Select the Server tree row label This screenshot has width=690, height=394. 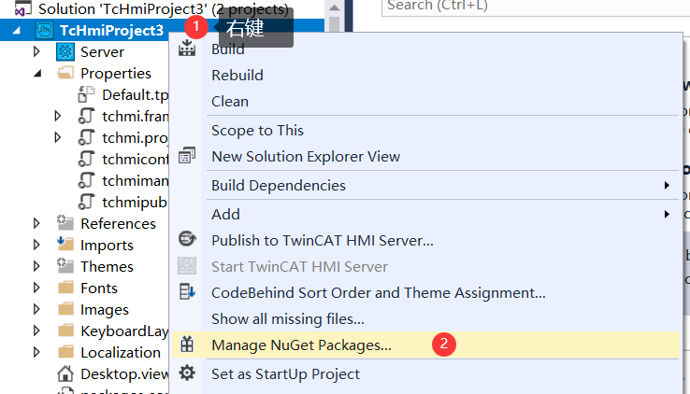pos(102,52)
